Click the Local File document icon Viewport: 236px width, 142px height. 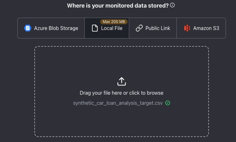click(x=95, y=28)
